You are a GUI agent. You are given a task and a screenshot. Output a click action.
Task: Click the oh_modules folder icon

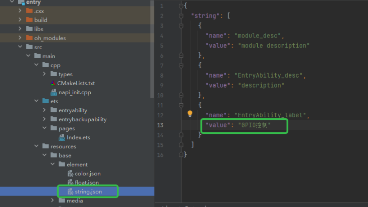[29, 38]
